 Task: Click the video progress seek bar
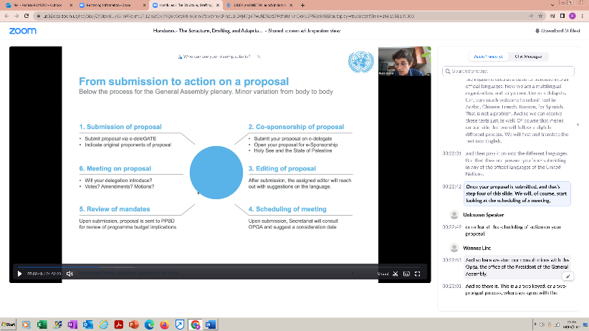click(215, 267)
